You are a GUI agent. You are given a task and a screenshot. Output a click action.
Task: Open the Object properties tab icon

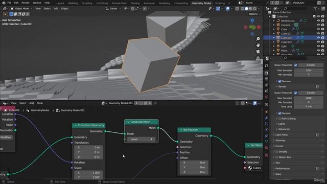click(x=267, y=112)
